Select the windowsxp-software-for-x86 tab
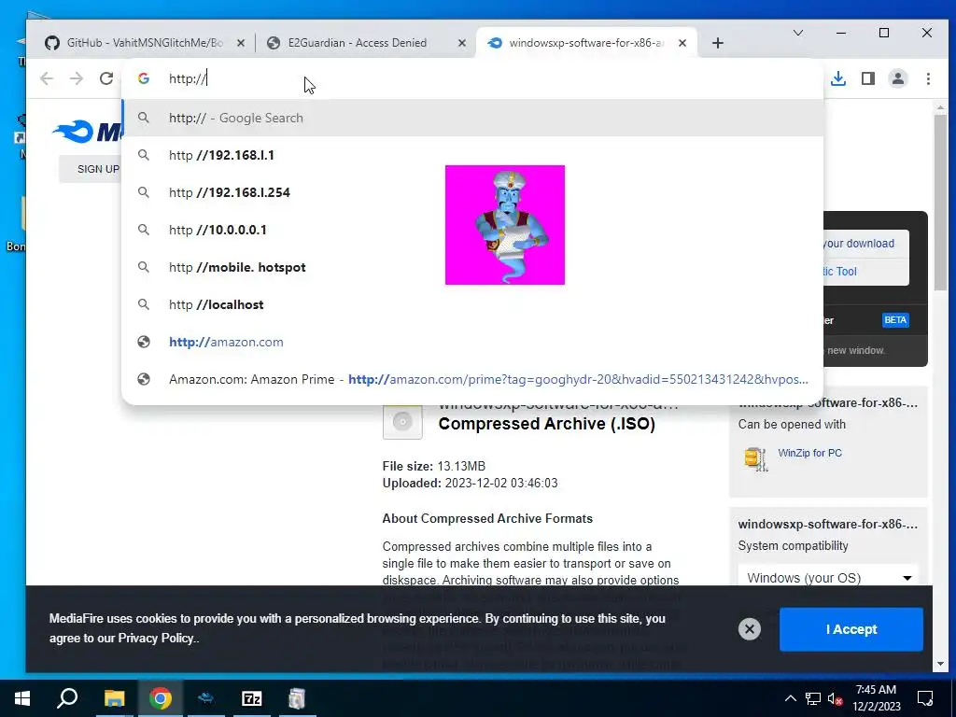956x717 pixels. click(586, 43)
